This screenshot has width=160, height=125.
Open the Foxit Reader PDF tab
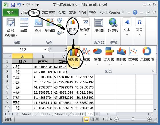[111, 13]
